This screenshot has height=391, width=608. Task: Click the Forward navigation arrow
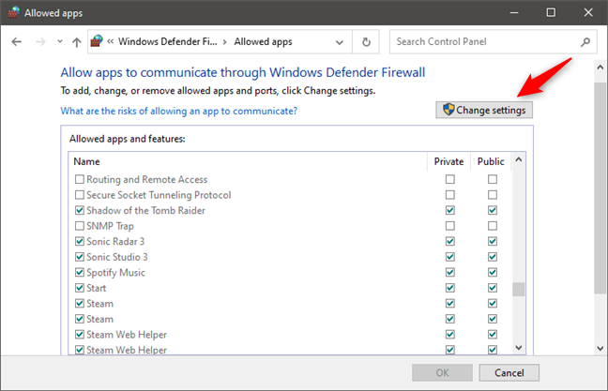[40, 41]
